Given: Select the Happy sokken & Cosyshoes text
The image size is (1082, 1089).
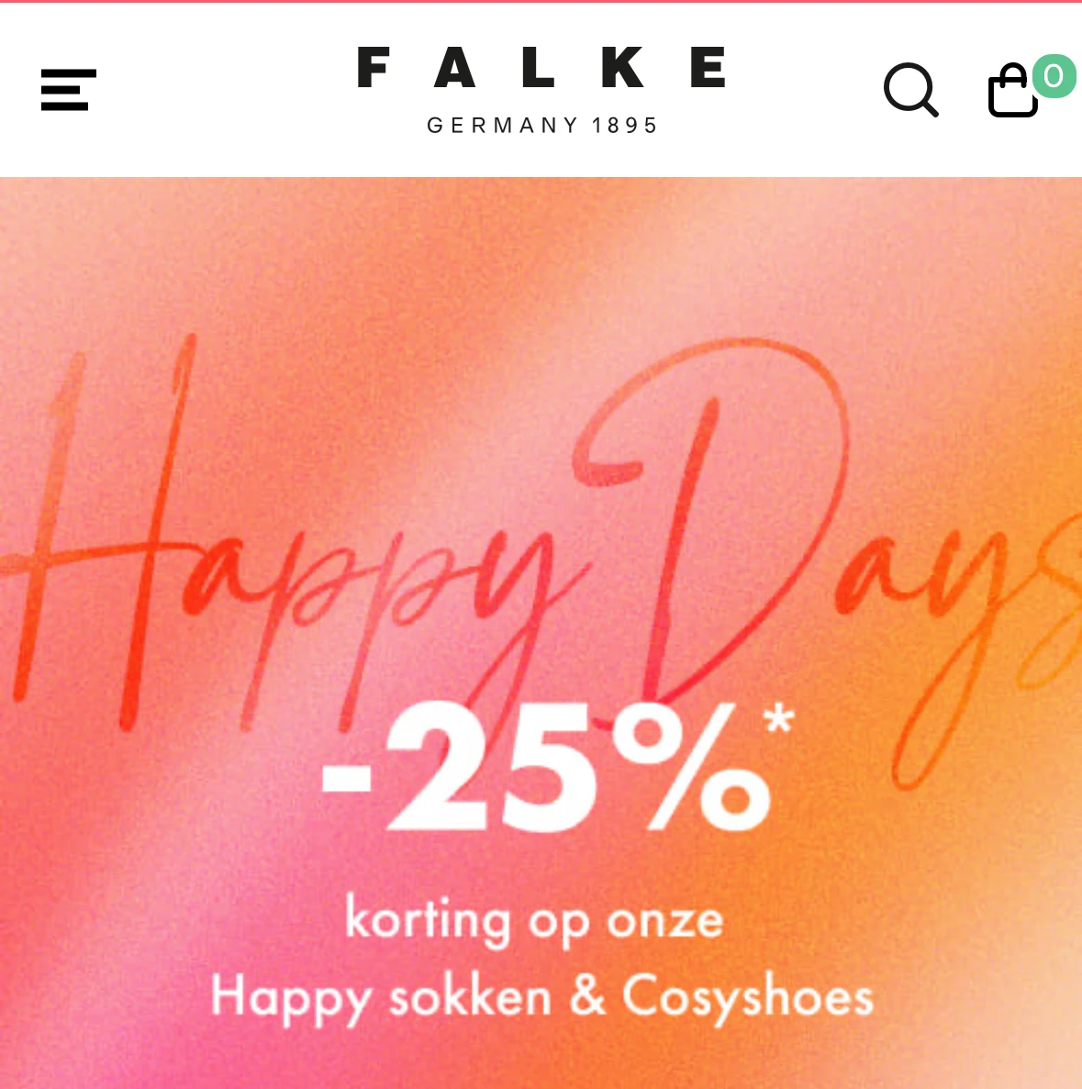Looking at the screenshot, I should pos(541,995).
